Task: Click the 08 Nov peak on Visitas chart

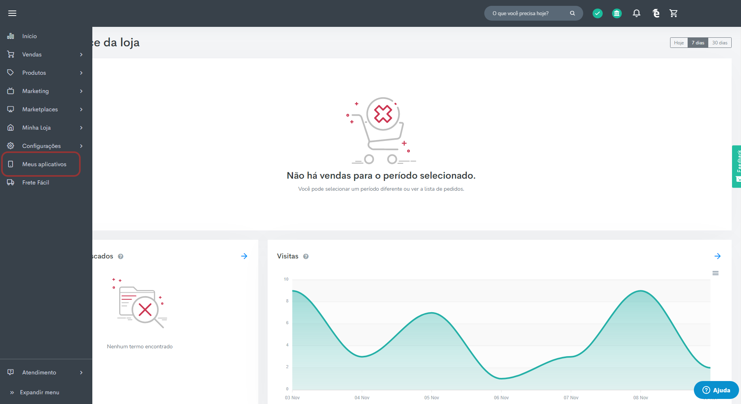Action: (x=640, y=291)
